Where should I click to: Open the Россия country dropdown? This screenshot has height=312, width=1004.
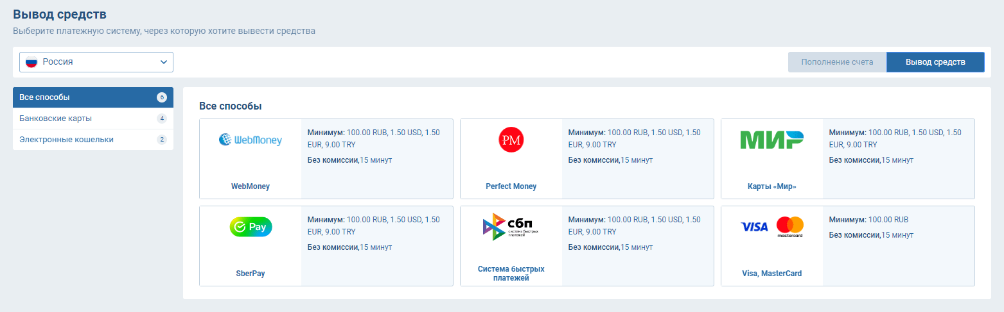coord(96,62)
